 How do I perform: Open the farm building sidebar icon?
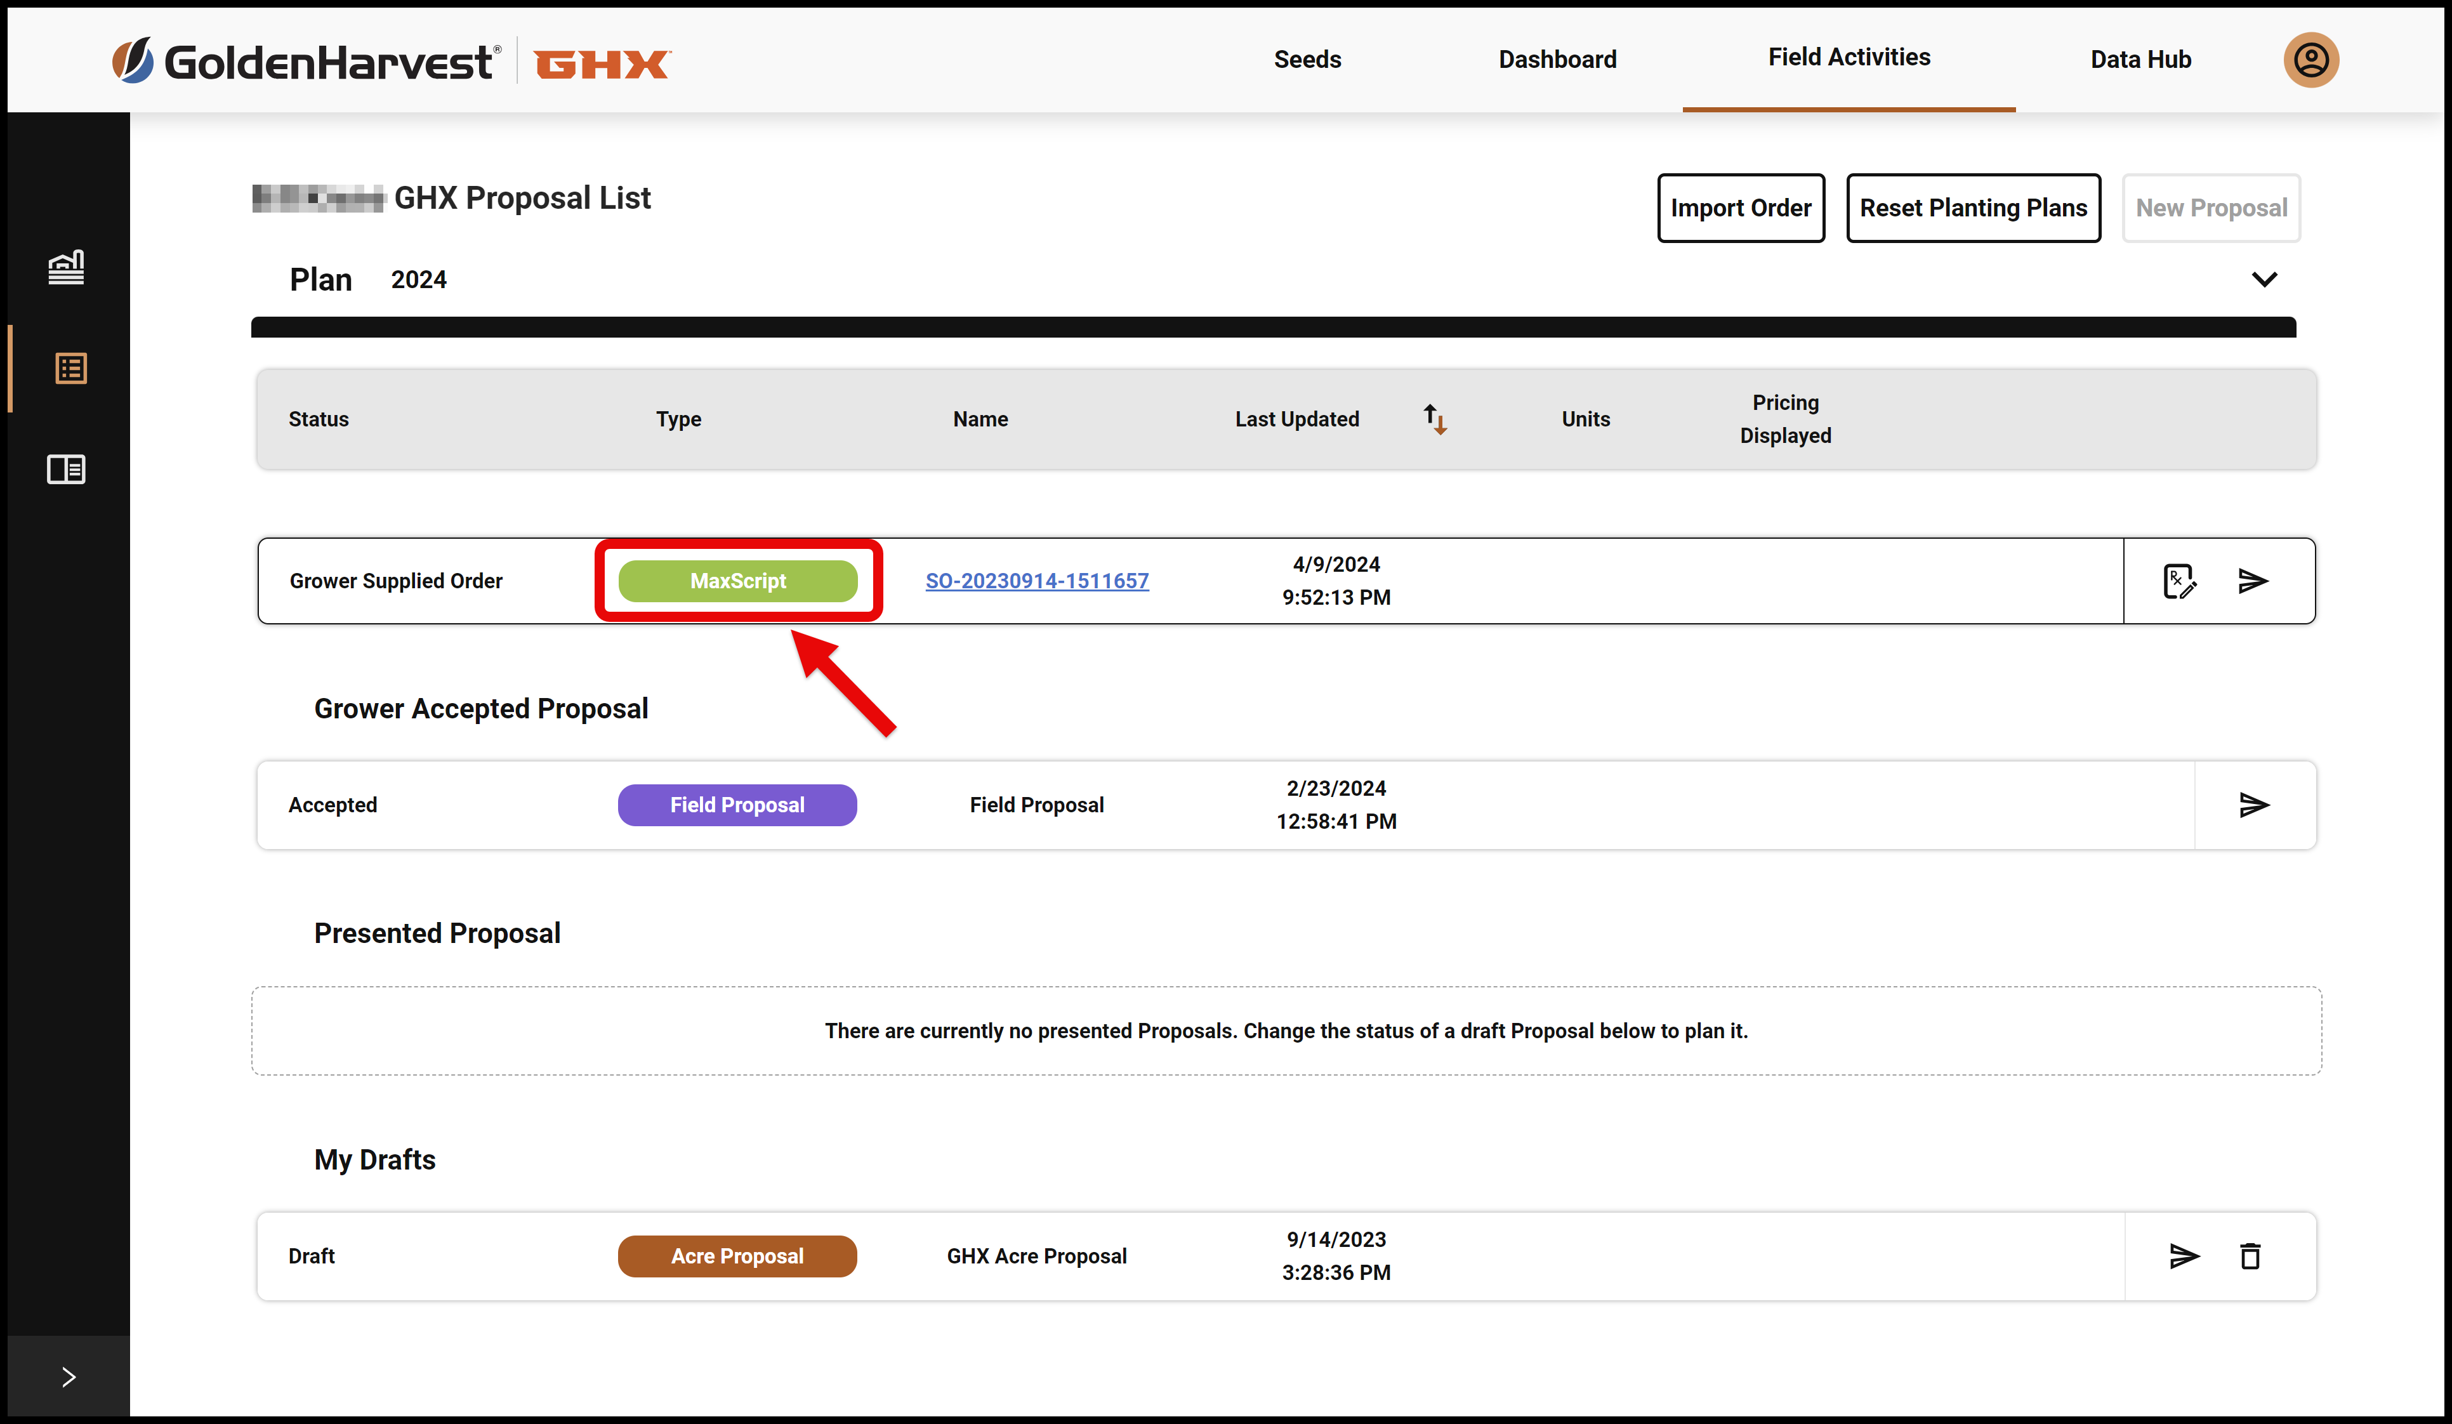[66, 267]
